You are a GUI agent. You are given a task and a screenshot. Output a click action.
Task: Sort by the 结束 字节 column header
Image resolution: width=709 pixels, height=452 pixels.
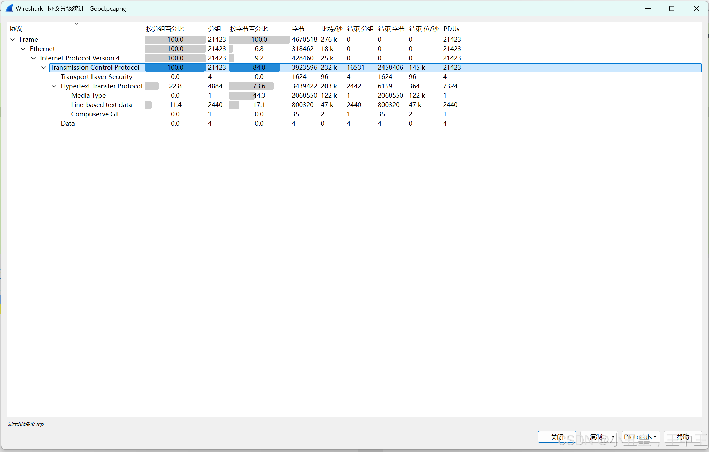[x=391, y=29]
